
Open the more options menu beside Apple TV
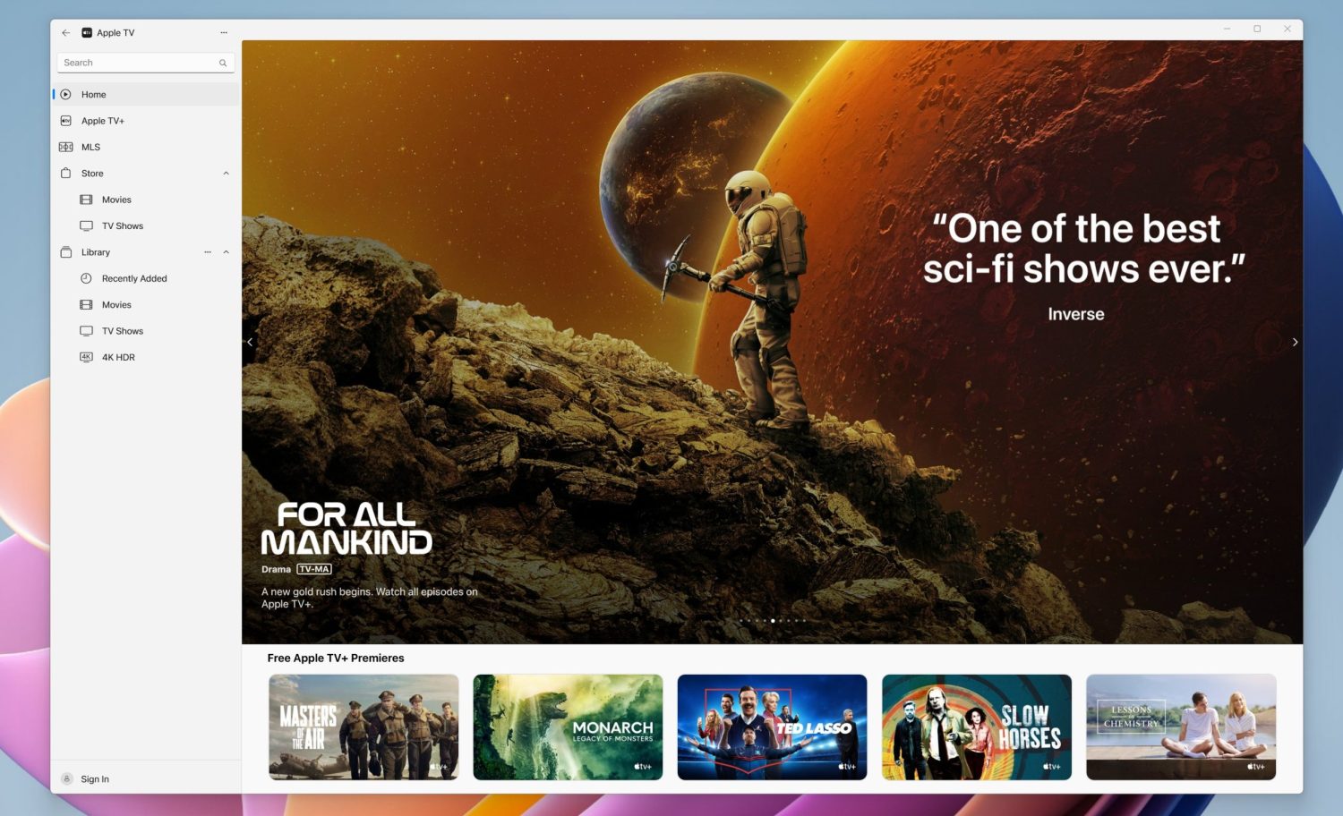pyautogui.click(x=224, y=33)
